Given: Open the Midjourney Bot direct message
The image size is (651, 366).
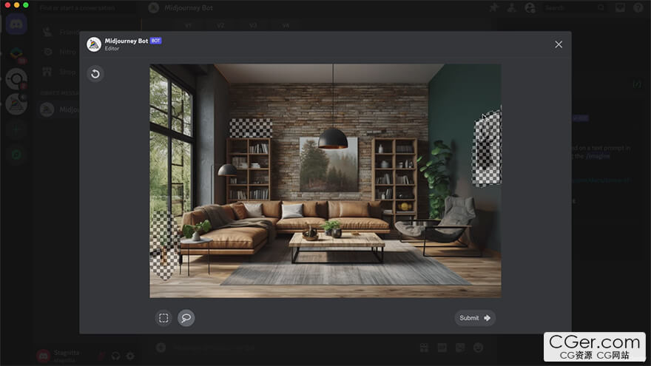Looking at the screenshot, I should click(58, 109).
